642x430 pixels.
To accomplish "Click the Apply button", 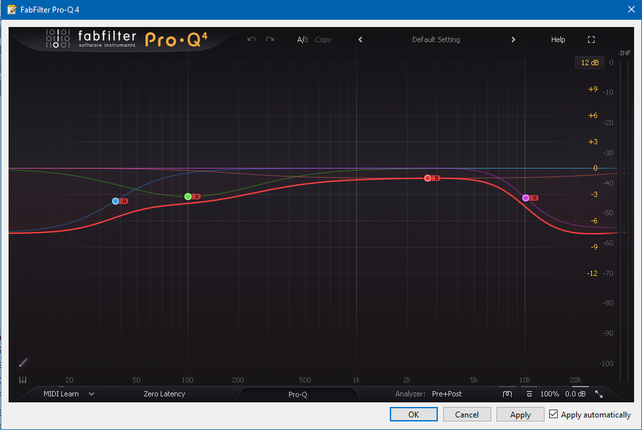I will coord(520,414).
